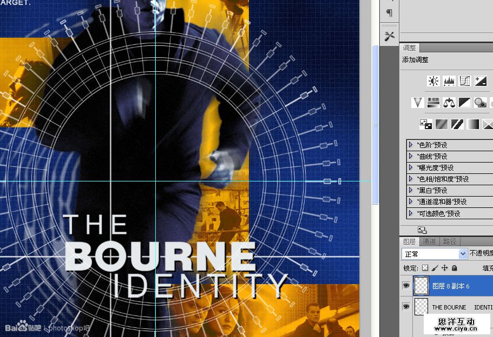Toggle lock all on layer
This screenshot has width=493, height=337.
pos(454,268)
